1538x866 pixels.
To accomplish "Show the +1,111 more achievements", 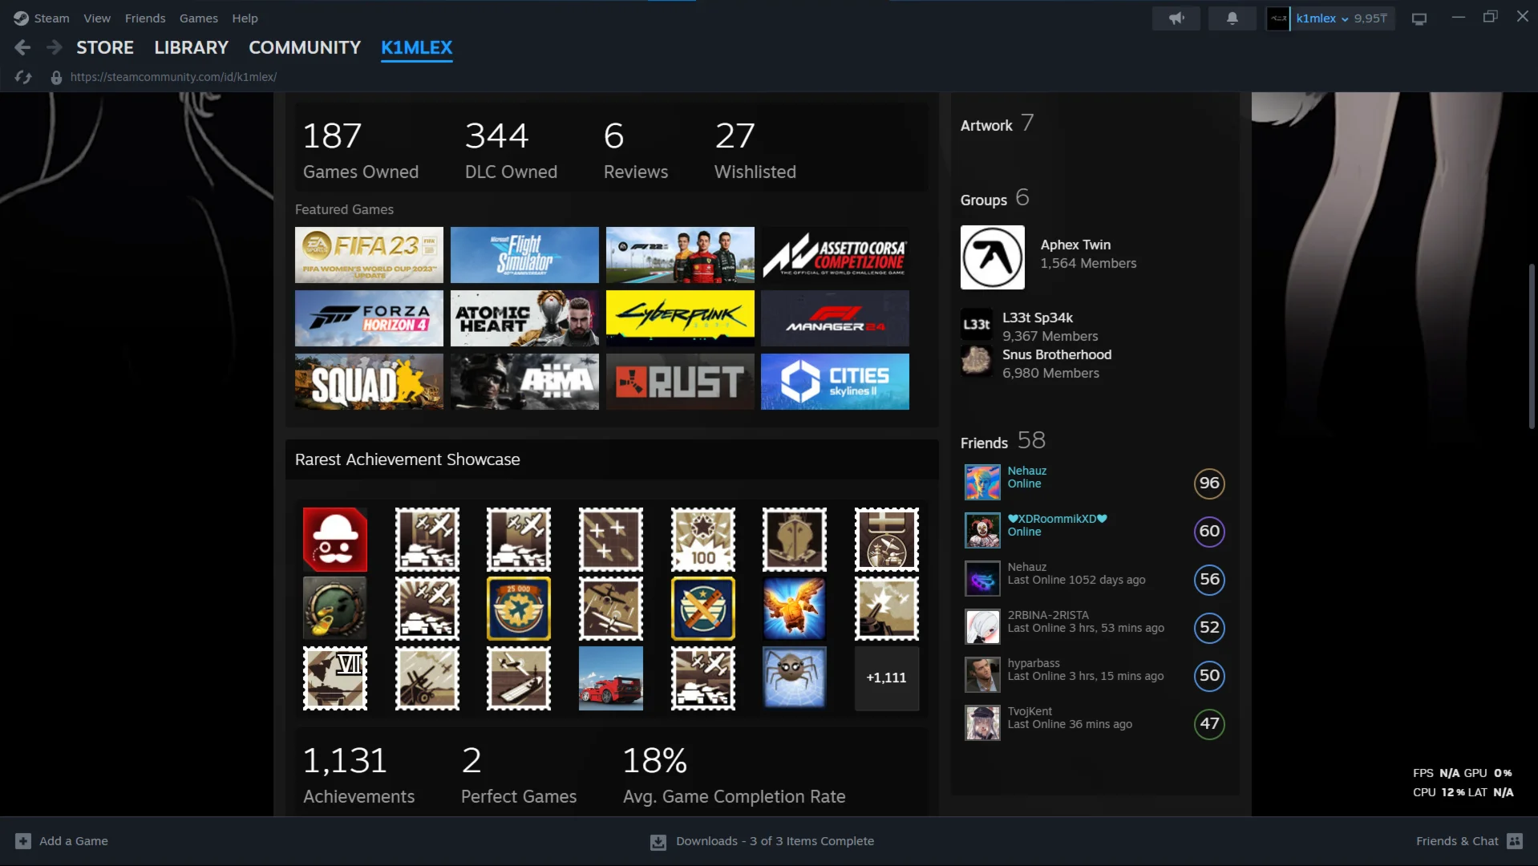I will [x=887, y=678].
